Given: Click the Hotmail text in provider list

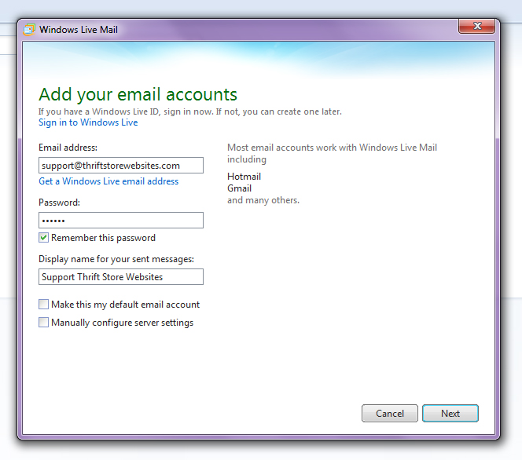Looking at the screenshot, I should coord(244,177).
